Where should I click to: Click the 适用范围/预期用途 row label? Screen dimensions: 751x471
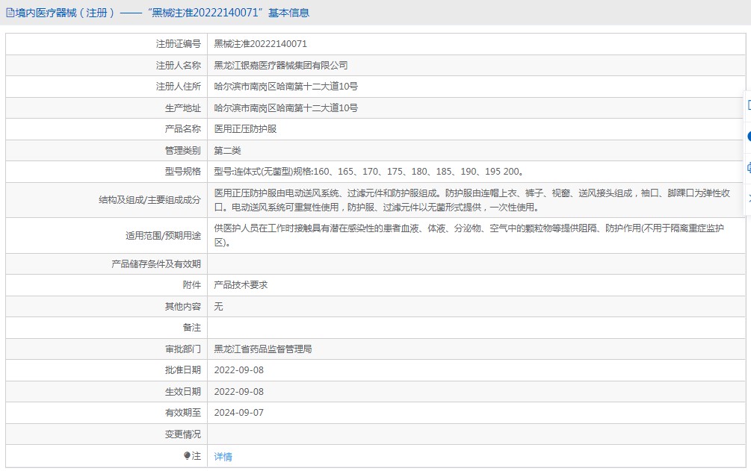164,236
